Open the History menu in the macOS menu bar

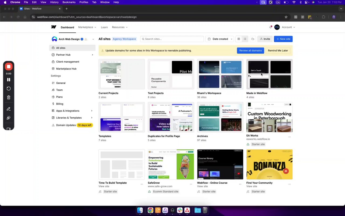[54, 2]
